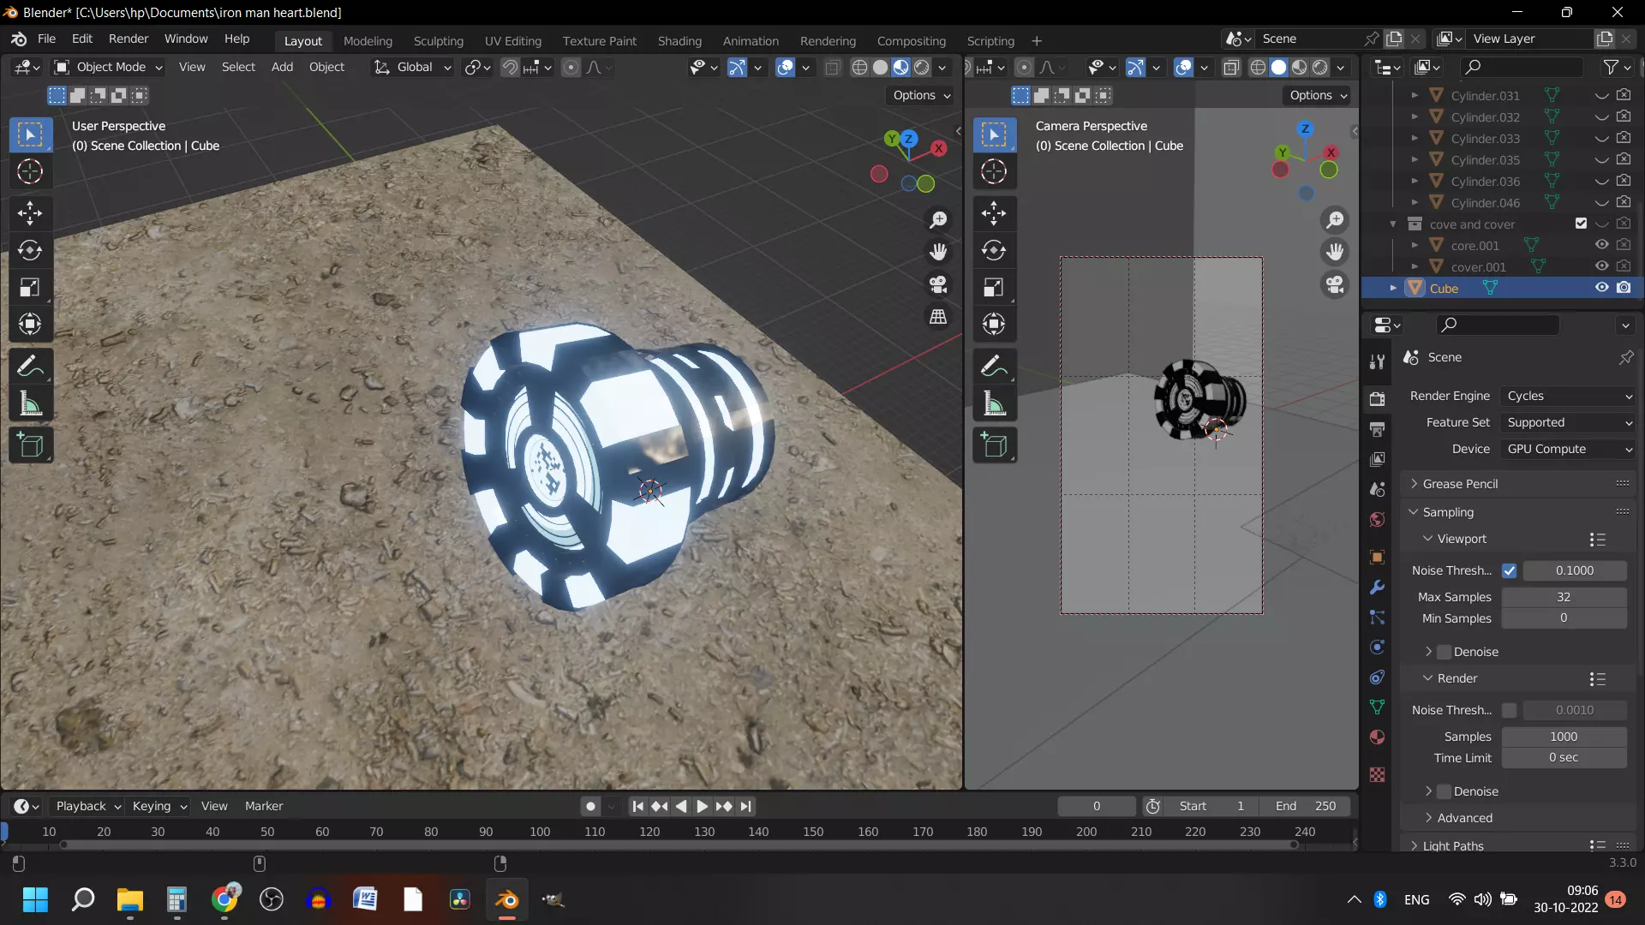This screenshot has height=925, width=1645.
Task: Switch left viewport to rendered shading
Action: (922, 68)
